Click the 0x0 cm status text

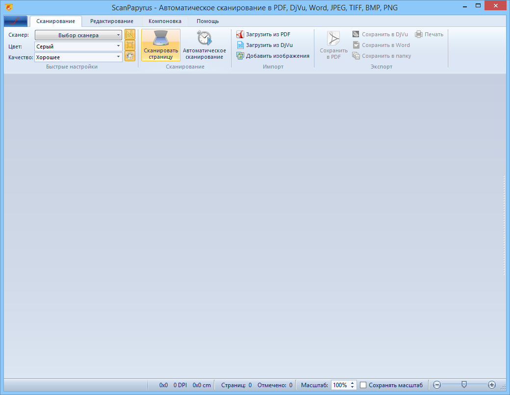click(x=202, y=385)
